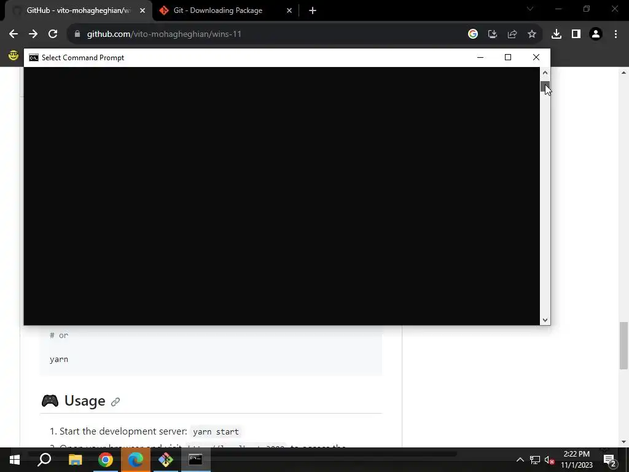
Task: Switch to Command Prompt in taskbar
Action: tap(196, 460)
